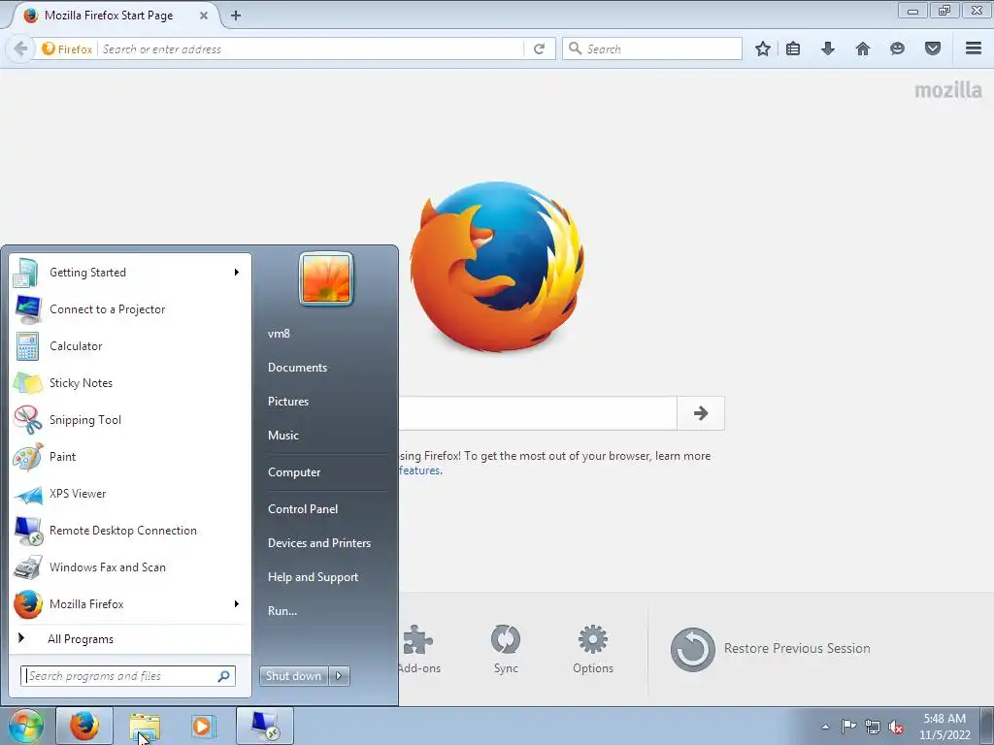Click the Firefox address bar field
This screenshot has height=745, width=994.
point(312,49)
